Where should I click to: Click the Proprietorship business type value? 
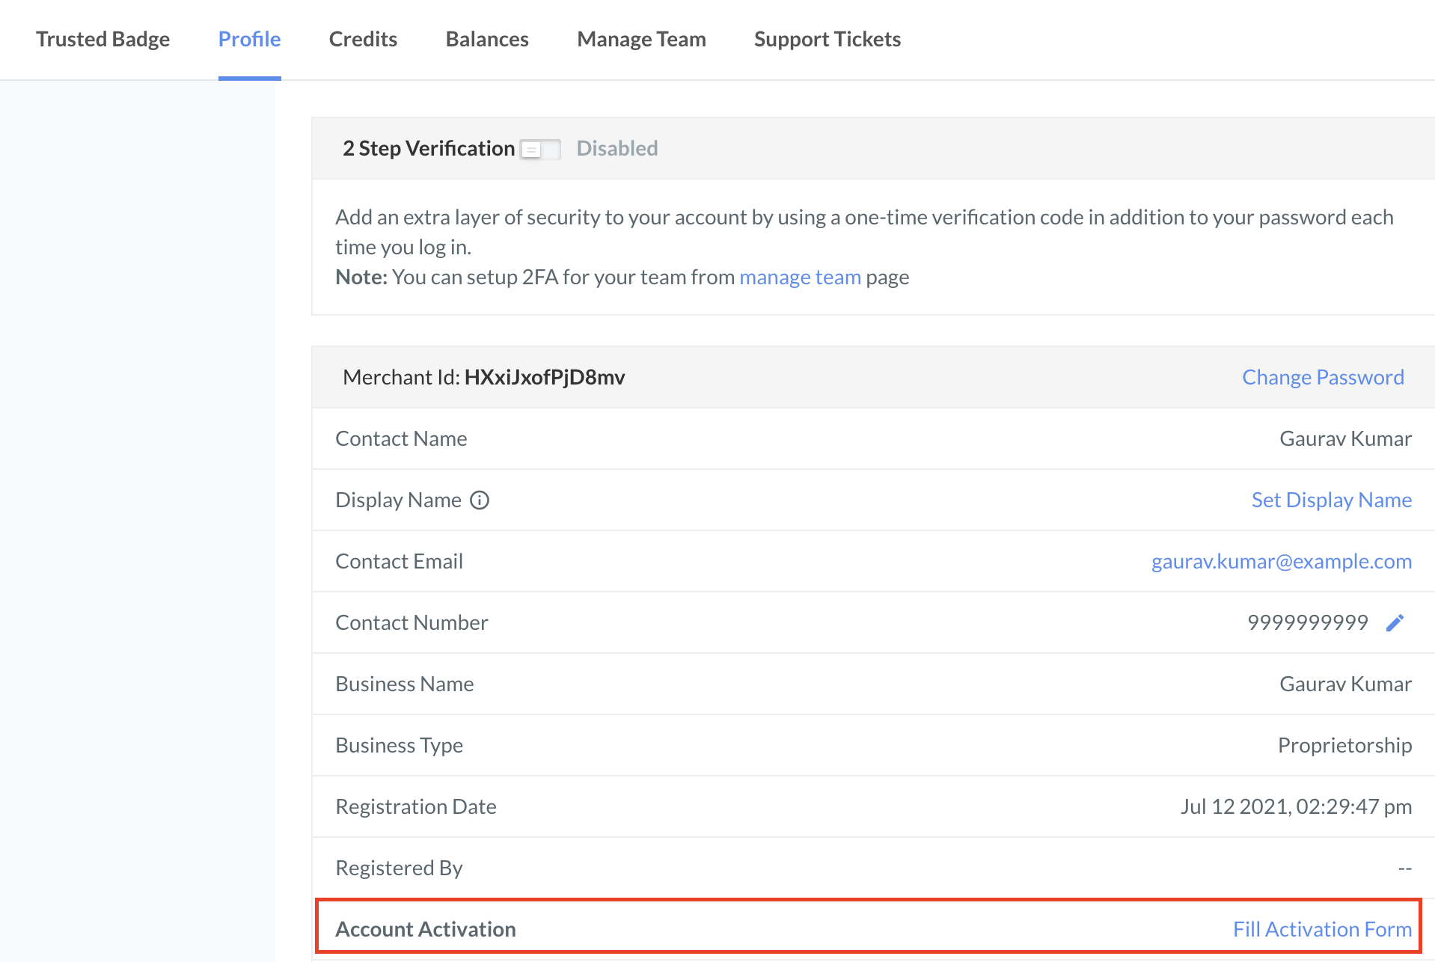click(x=1345, y=745)
